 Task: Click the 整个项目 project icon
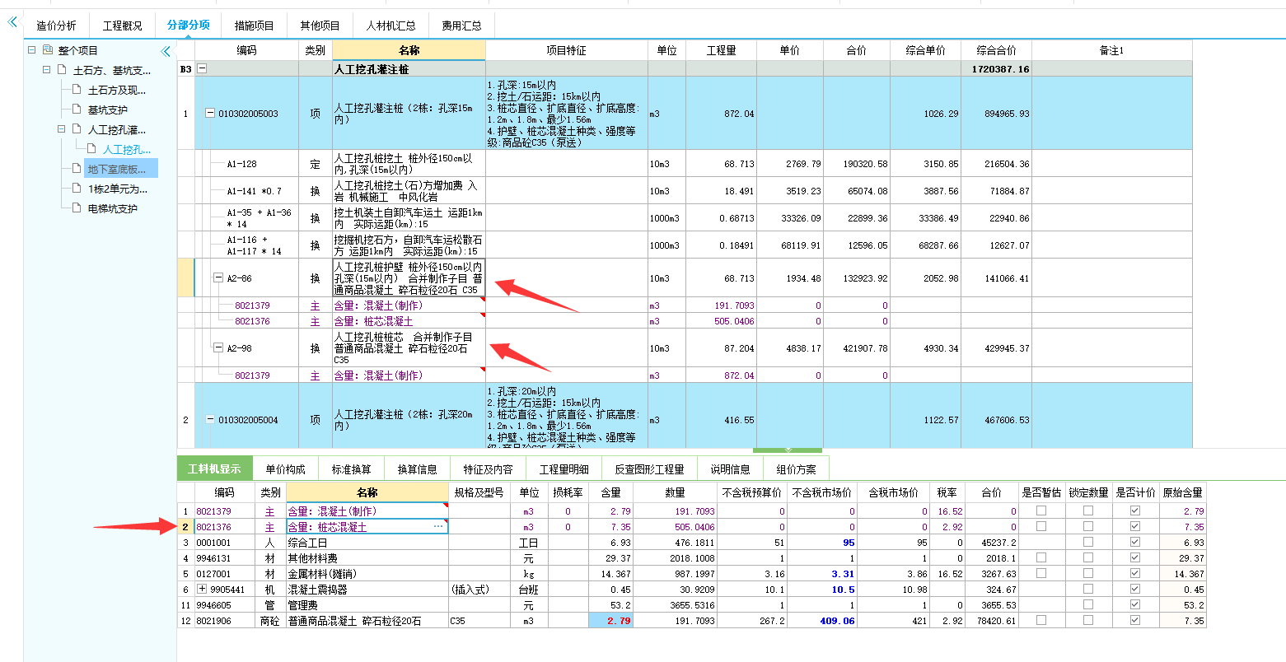[x=47, y=50]
